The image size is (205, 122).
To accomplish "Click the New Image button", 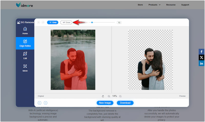I will (105, 103).
